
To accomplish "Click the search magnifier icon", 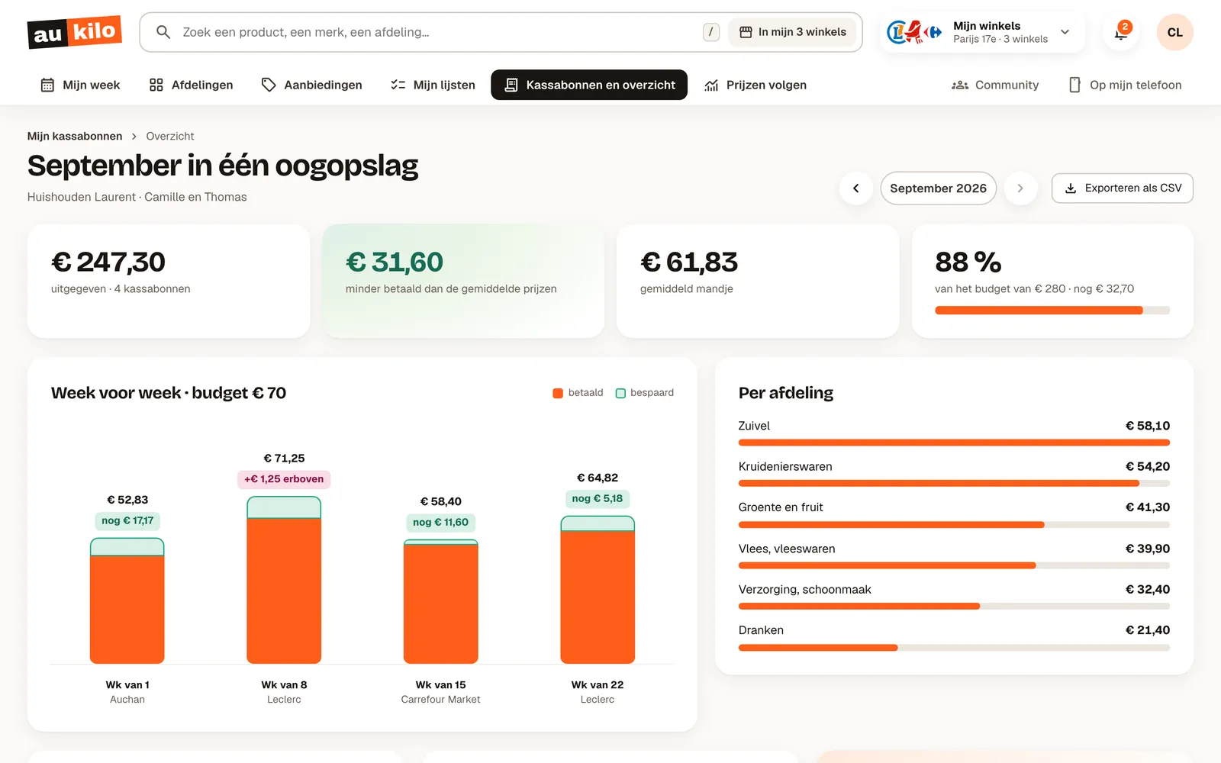I will coord(163,32).
